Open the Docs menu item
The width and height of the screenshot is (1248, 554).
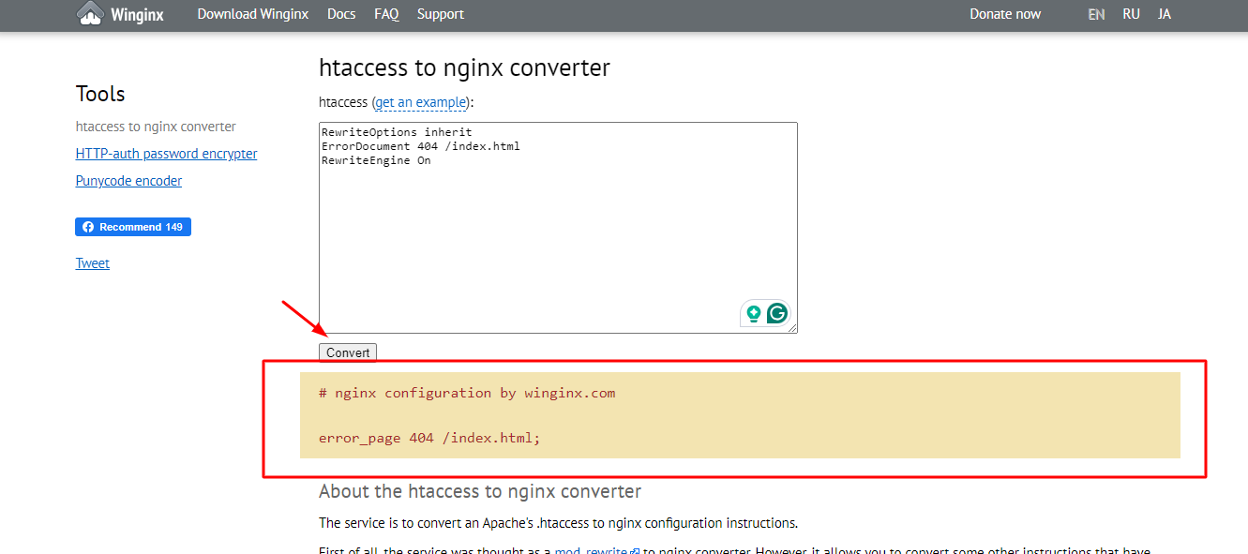341,14
